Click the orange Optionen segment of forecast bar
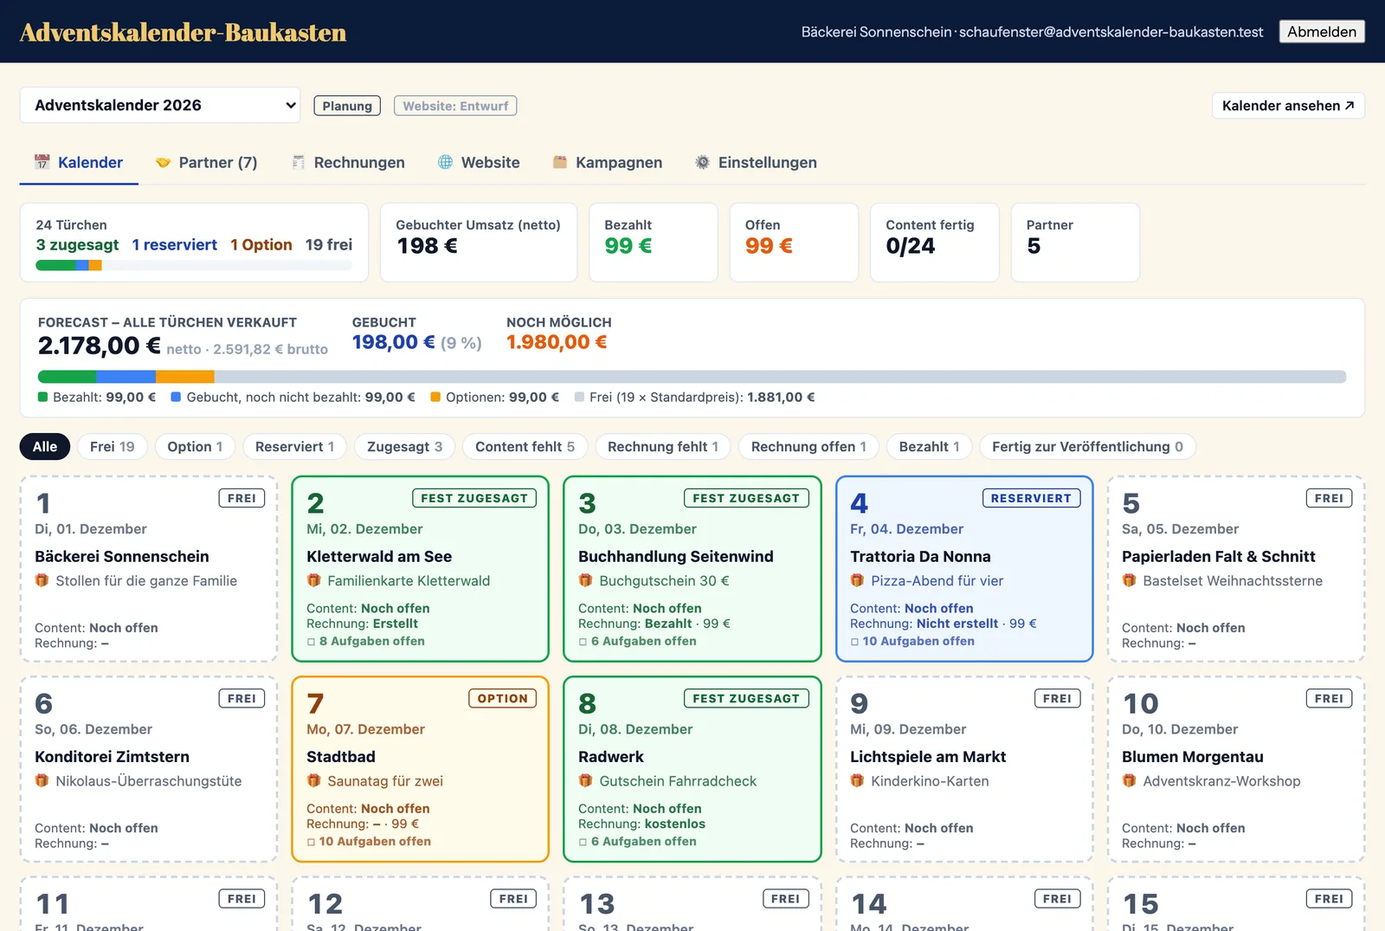1385x931 pixels. 185,377
